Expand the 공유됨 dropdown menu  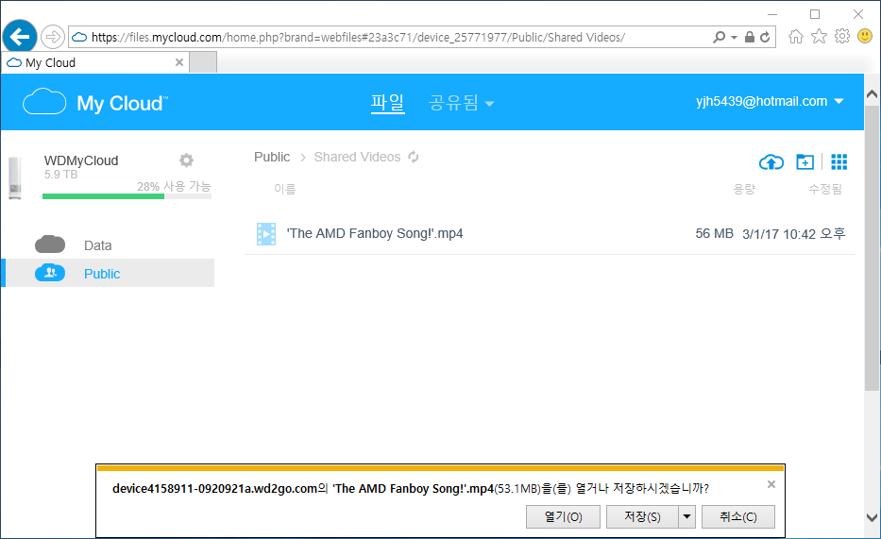pos(461,103)
